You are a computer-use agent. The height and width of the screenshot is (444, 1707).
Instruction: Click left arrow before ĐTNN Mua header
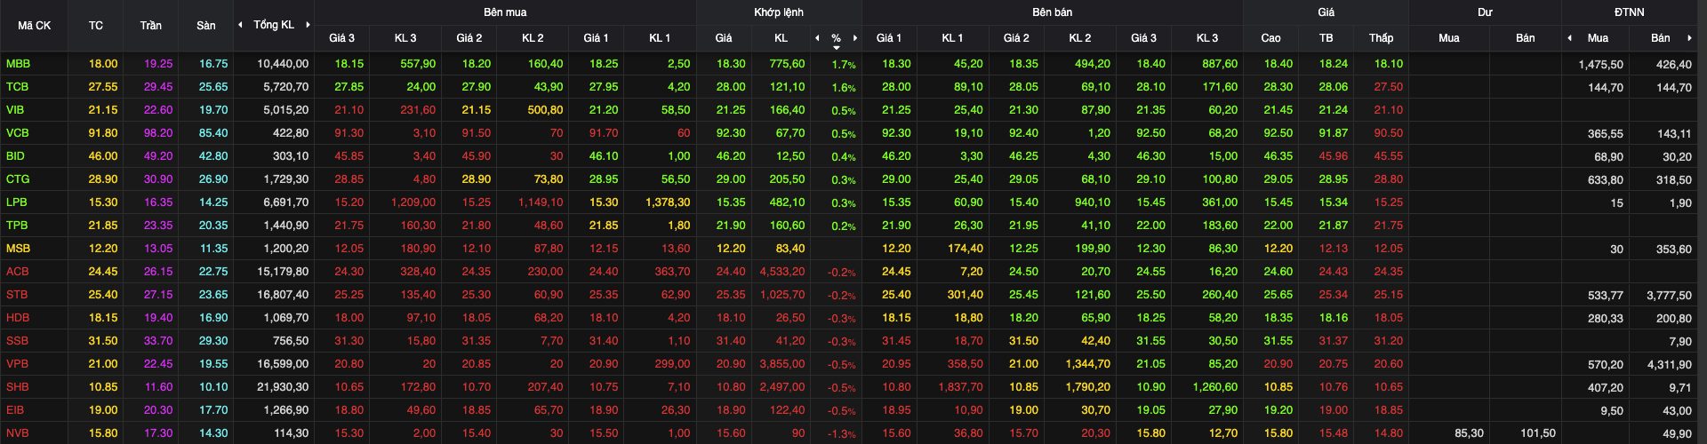tap(1569, 38)
